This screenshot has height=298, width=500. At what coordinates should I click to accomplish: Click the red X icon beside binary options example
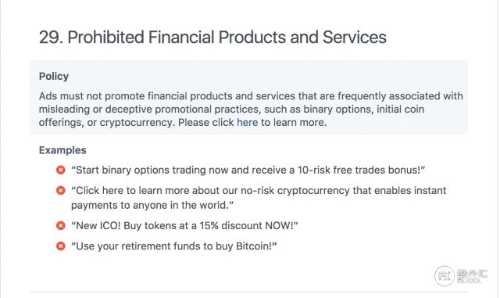[x=61, y=170]
